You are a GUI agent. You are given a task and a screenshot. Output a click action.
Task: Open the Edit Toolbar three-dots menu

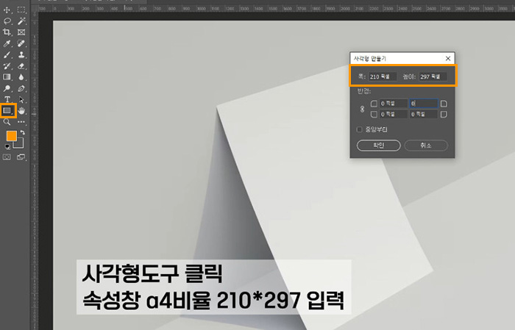(21, 122)
